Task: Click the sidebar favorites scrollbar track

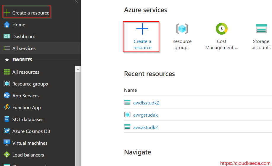Action: [78, 119]
